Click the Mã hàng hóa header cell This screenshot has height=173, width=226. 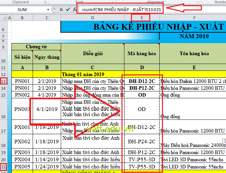point(142,54)
